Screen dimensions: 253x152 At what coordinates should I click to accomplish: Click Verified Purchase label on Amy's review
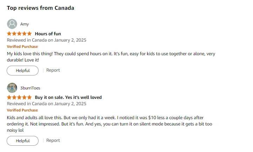(x=22, y=46)
